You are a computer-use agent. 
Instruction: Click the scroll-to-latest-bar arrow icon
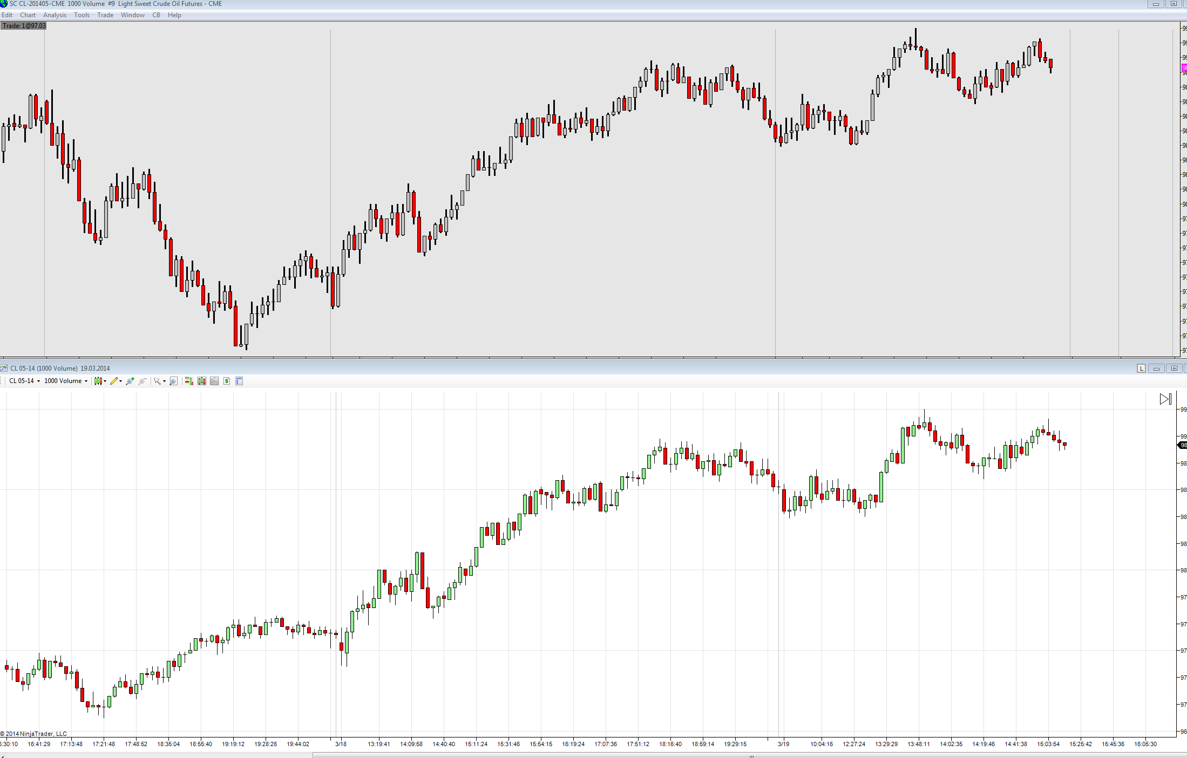pyautogui.click(x=1165, y=399)
